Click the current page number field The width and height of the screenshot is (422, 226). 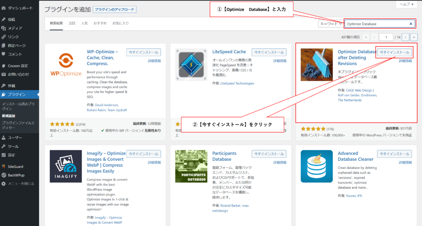(386, 37)
